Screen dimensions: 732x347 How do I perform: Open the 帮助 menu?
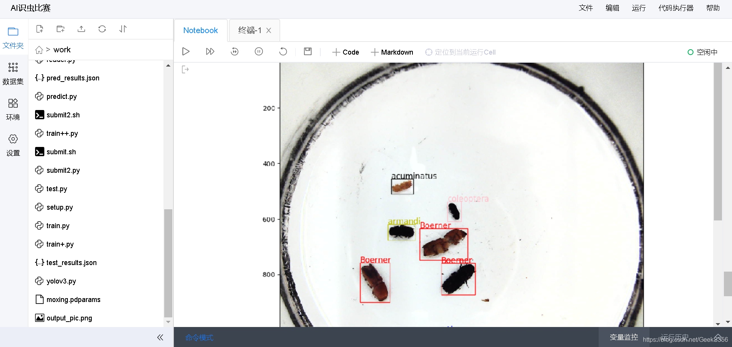point(713,8)
